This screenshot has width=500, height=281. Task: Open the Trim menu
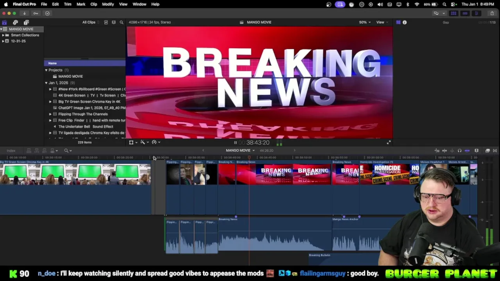coord(68,4)
